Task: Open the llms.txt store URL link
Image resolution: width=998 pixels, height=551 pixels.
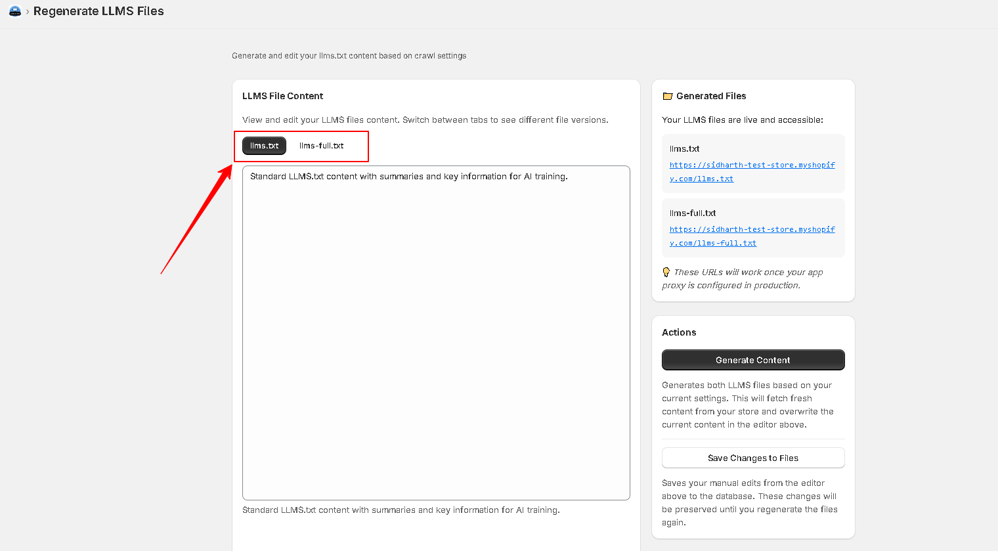Action: pyautogui.click(x=752, y=172)
